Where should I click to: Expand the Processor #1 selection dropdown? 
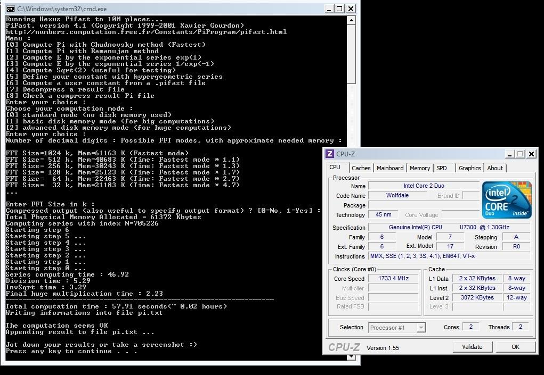421,328
